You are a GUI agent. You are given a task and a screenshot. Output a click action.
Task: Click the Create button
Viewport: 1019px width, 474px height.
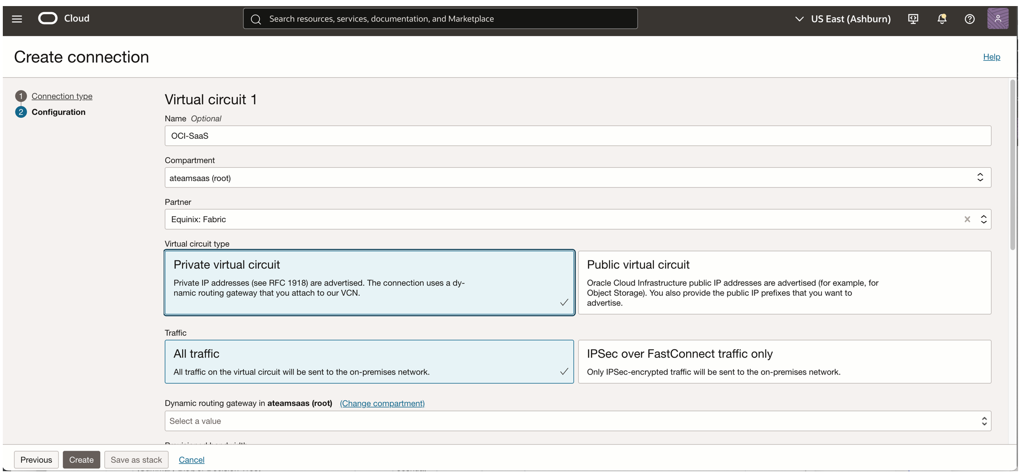click(81, 460)
